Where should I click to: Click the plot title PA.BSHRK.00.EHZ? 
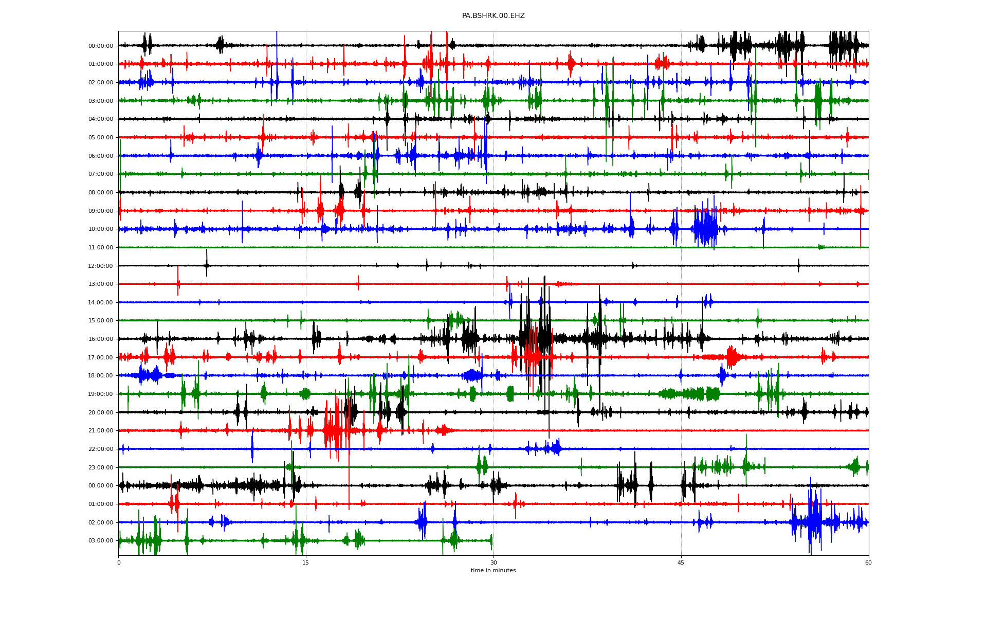pos(493,16)
